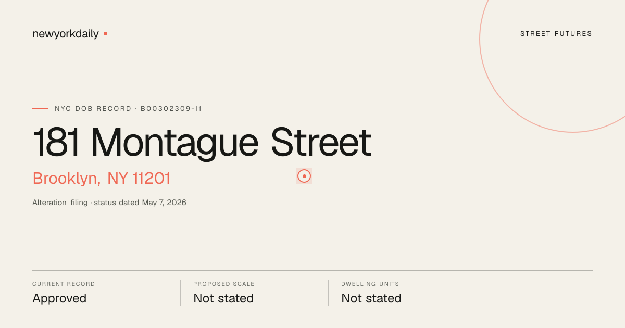
Task: Click the orange dot beside newyorkdaily logo
Action: (105, 33)
